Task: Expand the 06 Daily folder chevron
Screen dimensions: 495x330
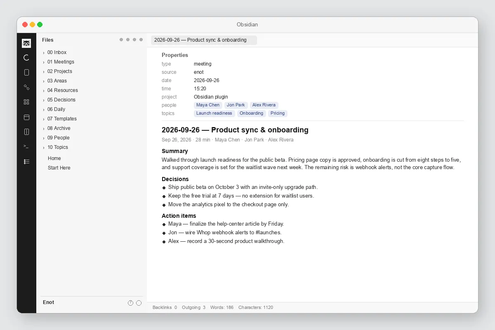Action: (44, 110)
